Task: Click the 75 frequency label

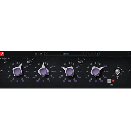Action: pos(60,77)
